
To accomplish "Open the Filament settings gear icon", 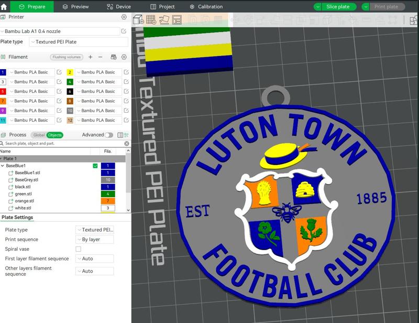I will [x=124, y=57].
